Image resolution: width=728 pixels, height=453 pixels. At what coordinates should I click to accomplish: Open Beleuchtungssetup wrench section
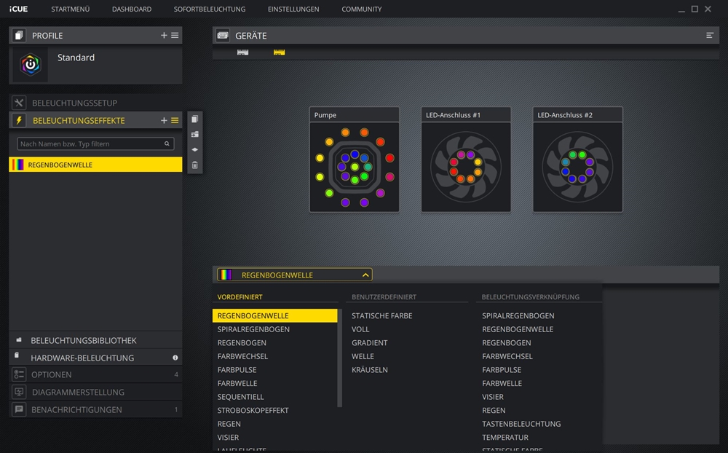95,103
